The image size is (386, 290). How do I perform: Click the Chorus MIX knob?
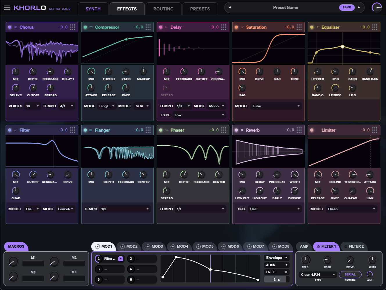tap(16, 71)
